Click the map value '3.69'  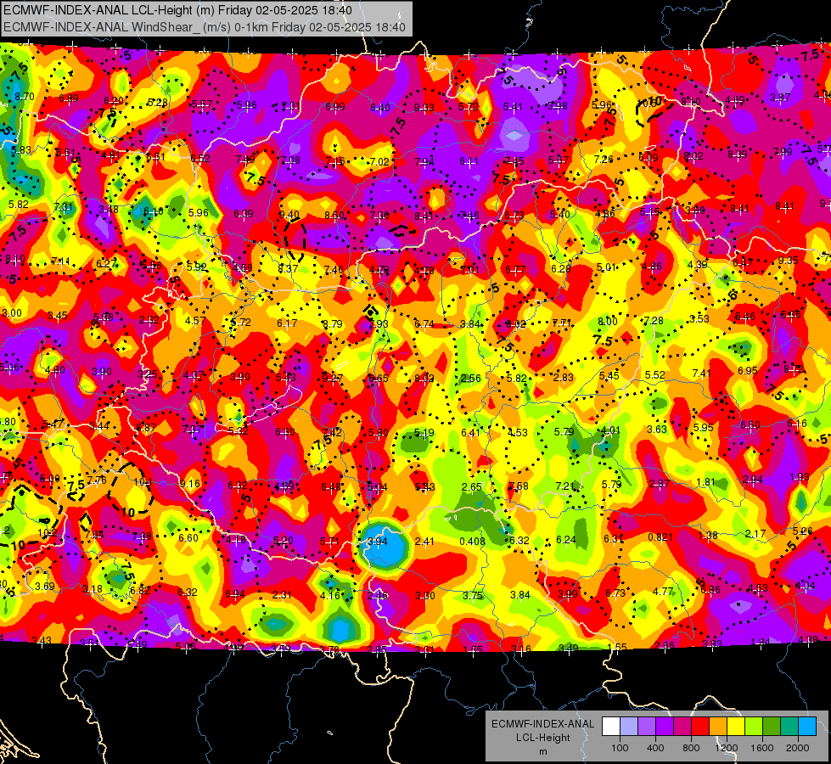(x=45, y=587)
